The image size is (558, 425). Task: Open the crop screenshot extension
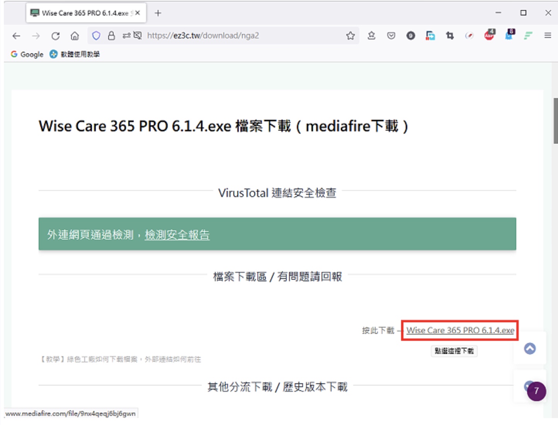450,36
